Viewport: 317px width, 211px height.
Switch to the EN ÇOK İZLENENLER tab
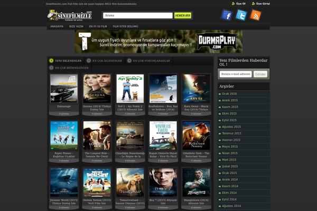105,61
